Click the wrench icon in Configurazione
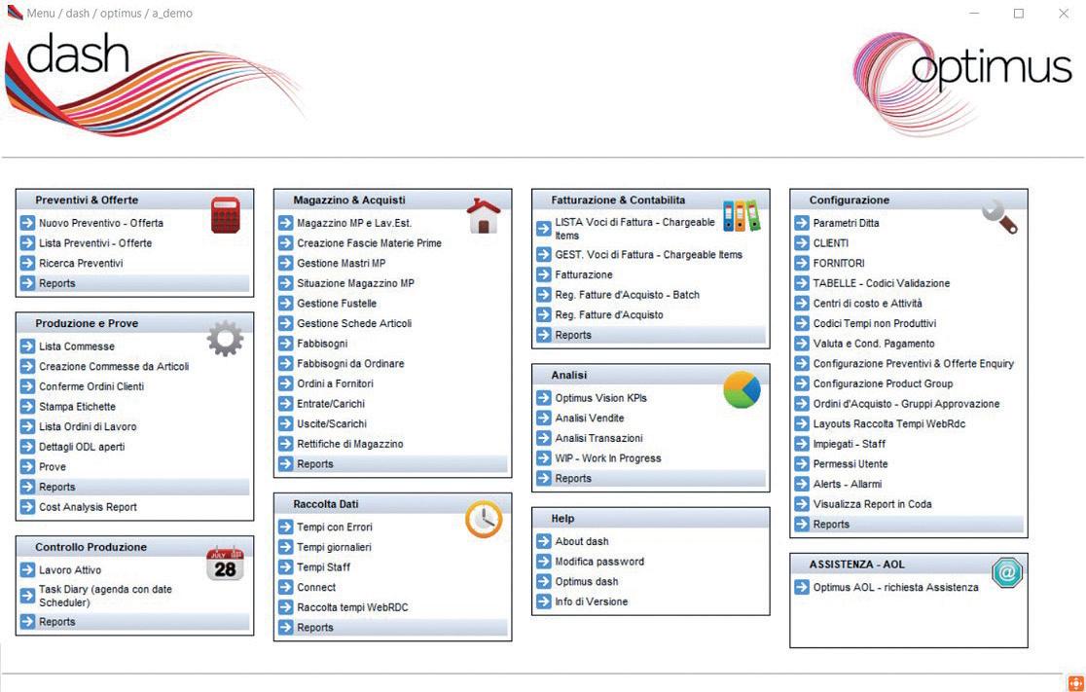The height and width of the screenshot is (692, 1086). [x=999, y=216]
